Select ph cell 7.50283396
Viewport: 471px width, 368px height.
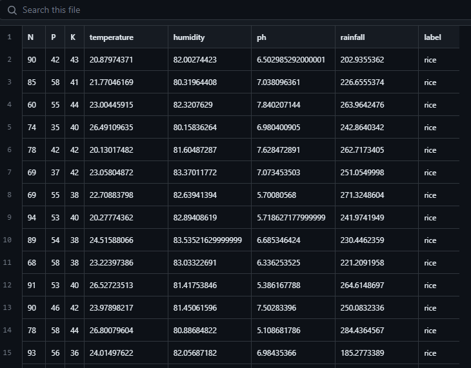coord(293,307)
